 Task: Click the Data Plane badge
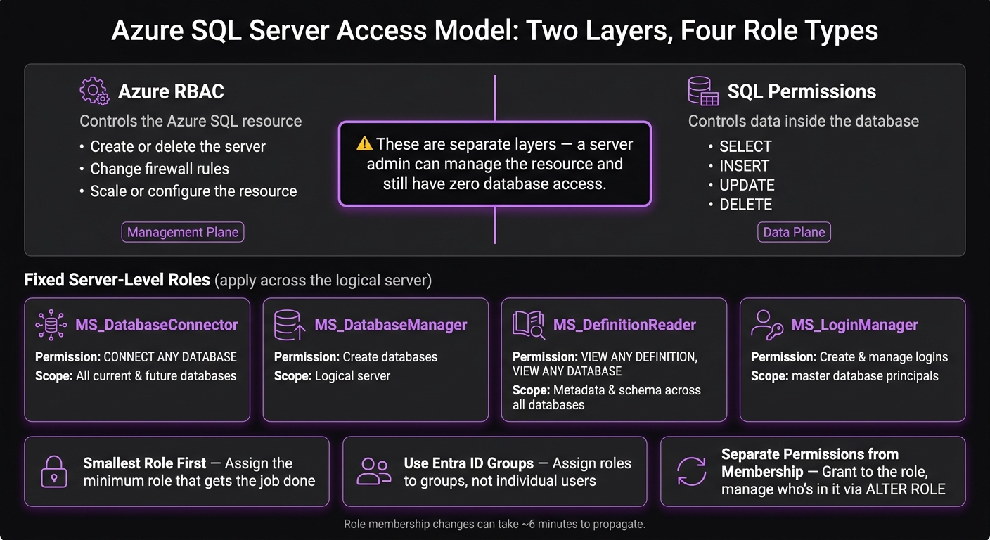794,232
